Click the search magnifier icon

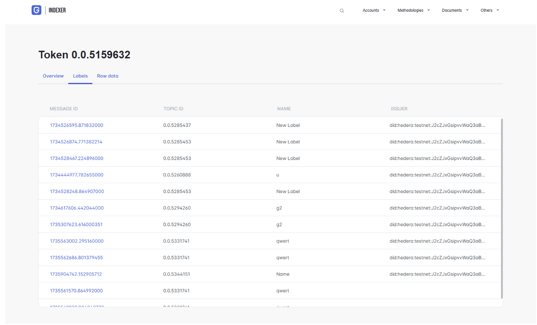342,11
